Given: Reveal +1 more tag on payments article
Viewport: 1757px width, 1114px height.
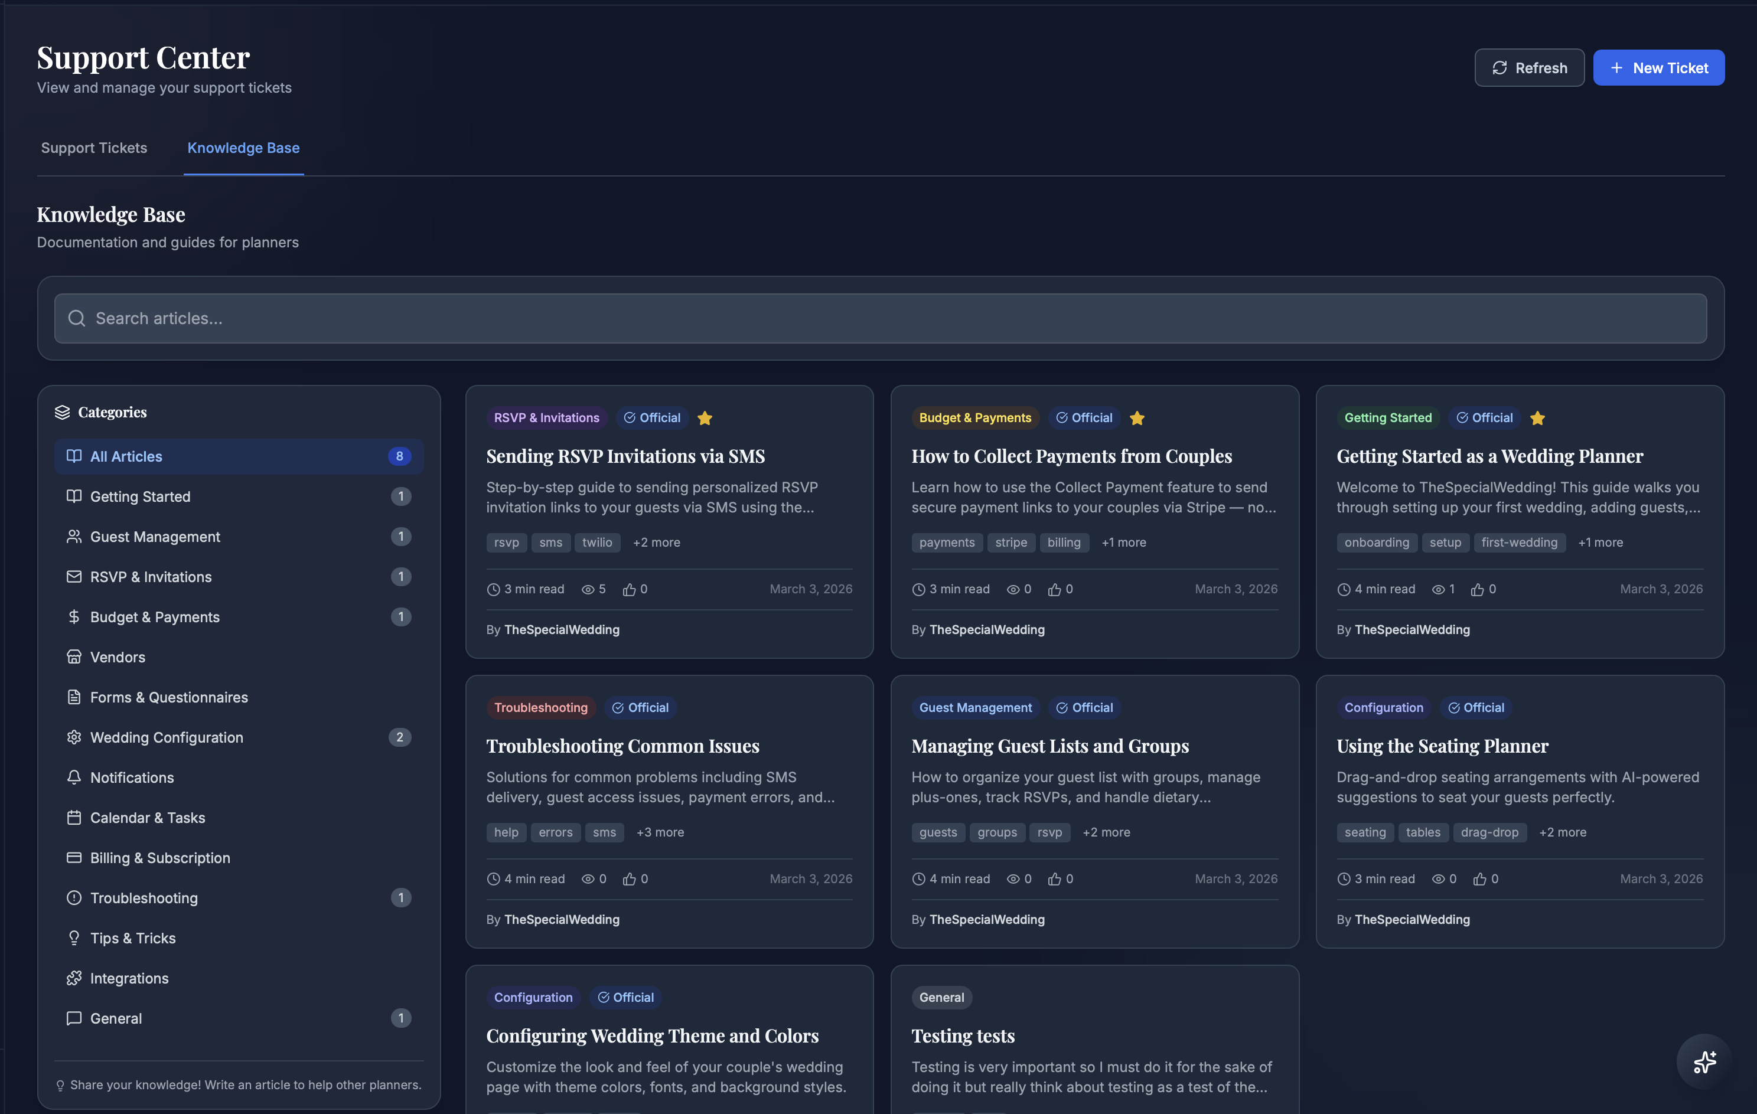Looking at the screenshot, I should pyautogui.click(x=1124, y=542).
